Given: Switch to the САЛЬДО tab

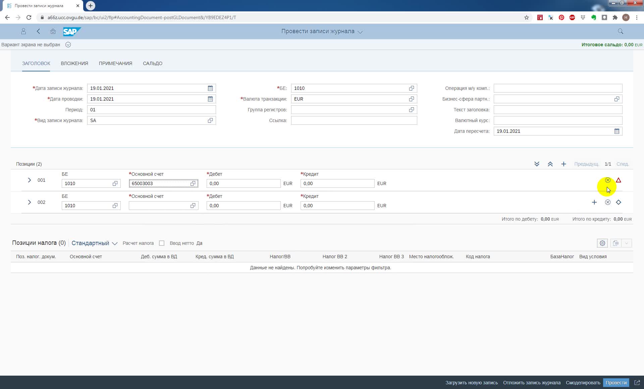Looking at the screenshot, I should coord(153,63).
